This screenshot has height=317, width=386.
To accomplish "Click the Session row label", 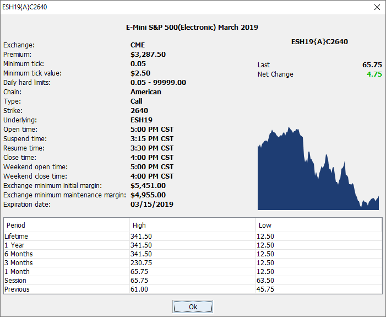I will 15,281.
